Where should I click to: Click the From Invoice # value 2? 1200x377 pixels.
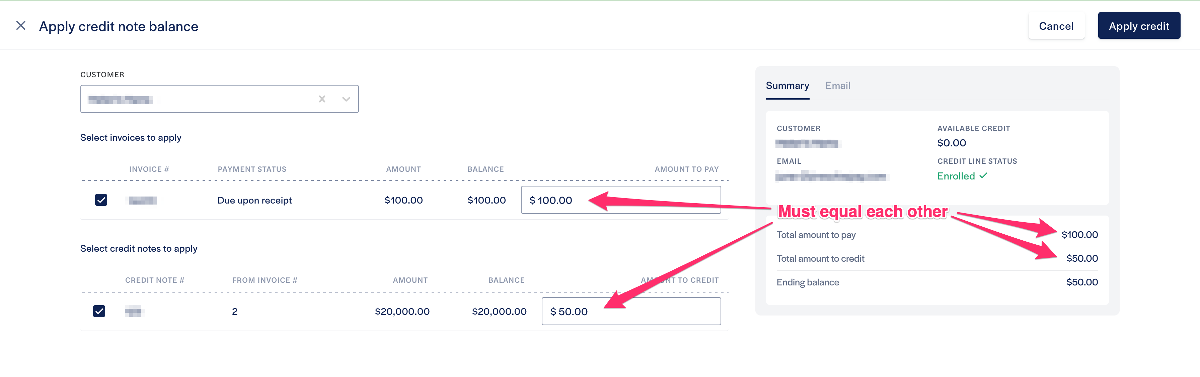click(x=235, y=311)
